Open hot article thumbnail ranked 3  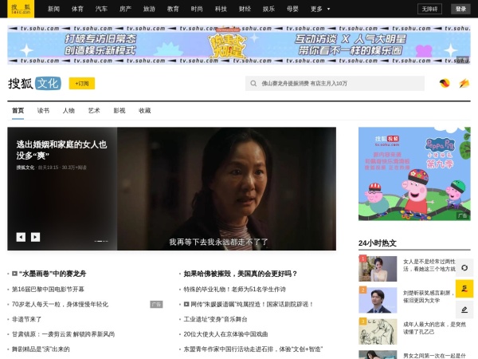click(378, 332)
